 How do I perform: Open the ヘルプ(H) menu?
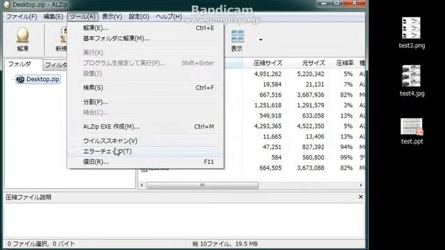pos(169,17)
